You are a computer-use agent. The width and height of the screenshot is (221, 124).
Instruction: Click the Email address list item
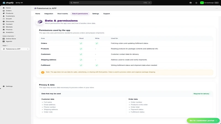coord(49,105)
